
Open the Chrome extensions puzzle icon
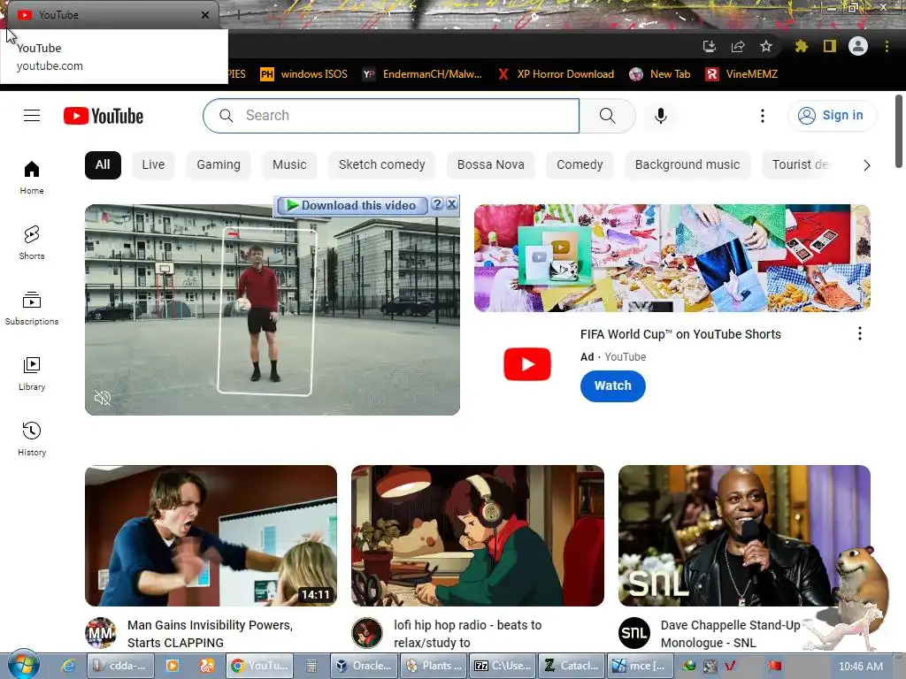click(x=801, y=46)
